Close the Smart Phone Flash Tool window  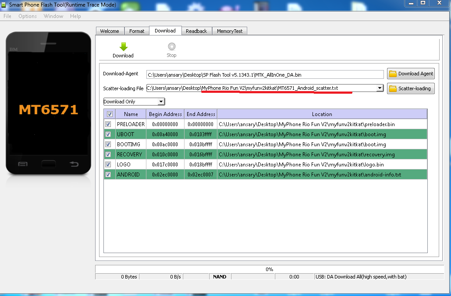[439, 3]
